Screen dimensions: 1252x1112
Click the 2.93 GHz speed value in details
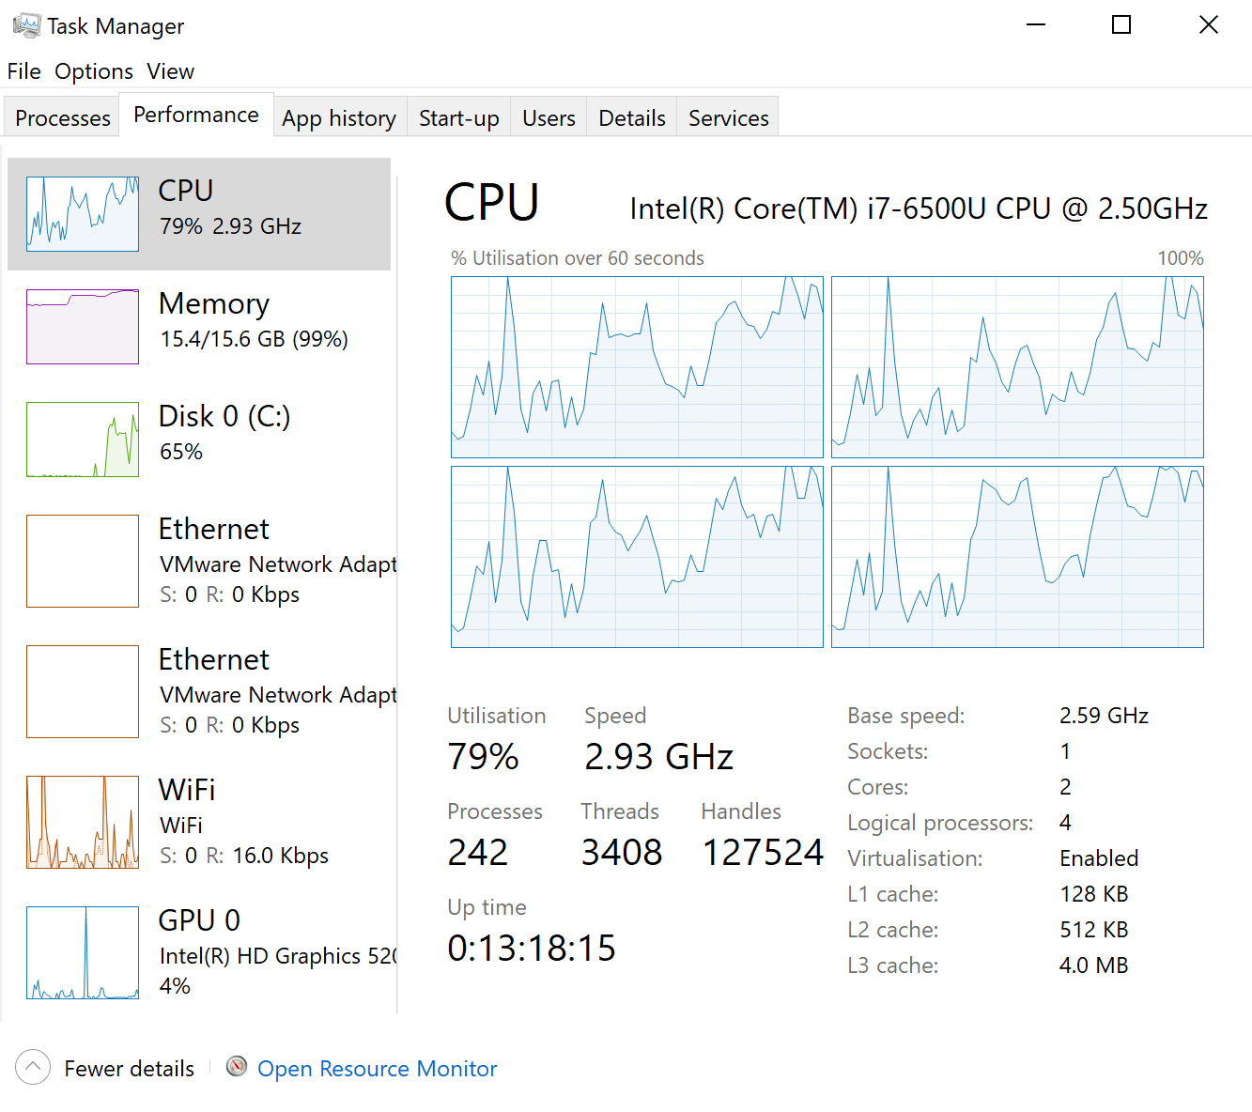658,757
